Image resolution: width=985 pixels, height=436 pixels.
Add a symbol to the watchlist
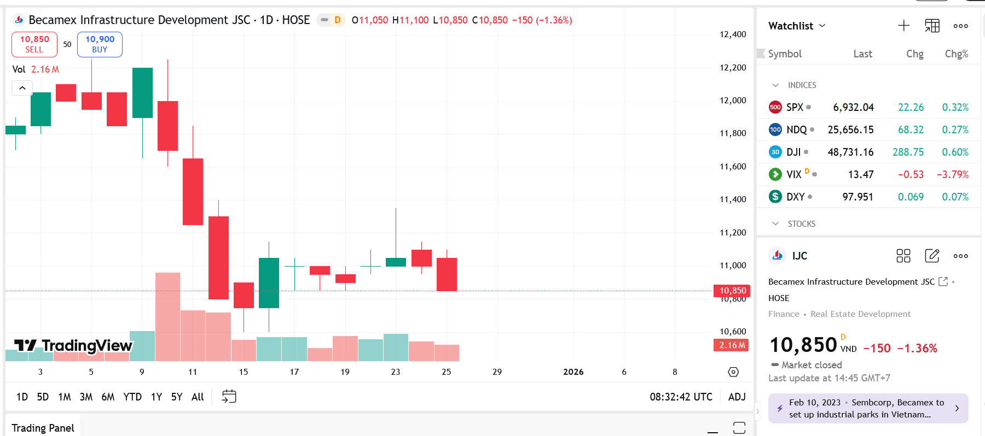coord(903,26)
